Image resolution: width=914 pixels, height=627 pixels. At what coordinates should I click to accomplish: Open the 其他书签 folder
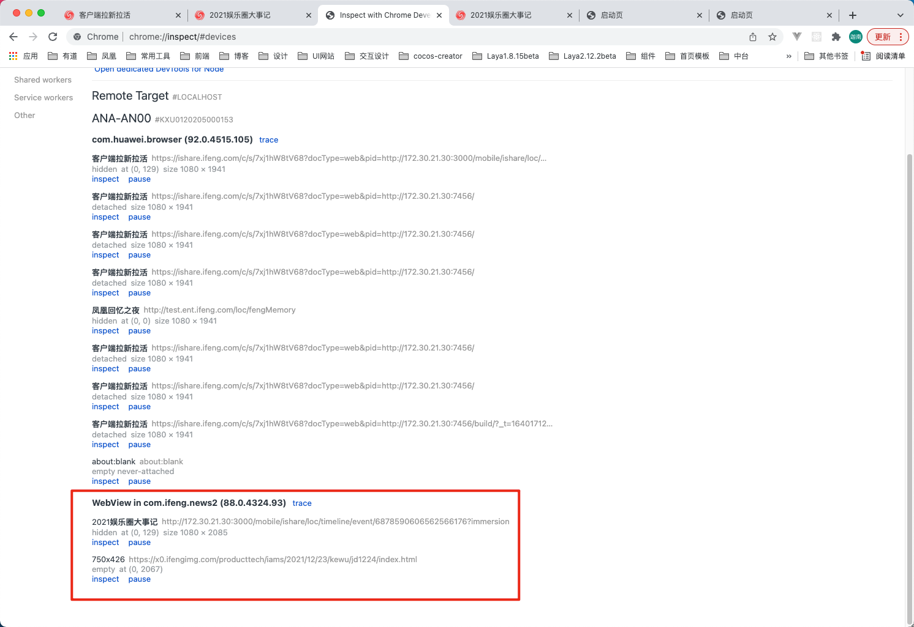(x=826, y=56)
